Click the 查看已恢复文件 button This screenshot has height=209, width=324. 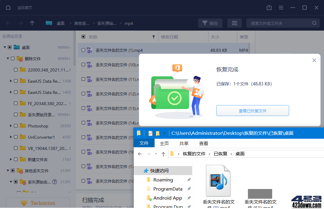252,111
